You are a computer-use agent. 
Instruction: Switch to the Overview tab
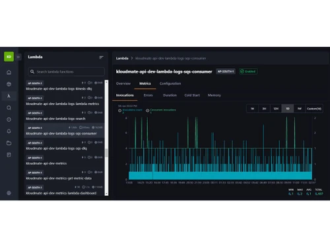pos(123,83)
